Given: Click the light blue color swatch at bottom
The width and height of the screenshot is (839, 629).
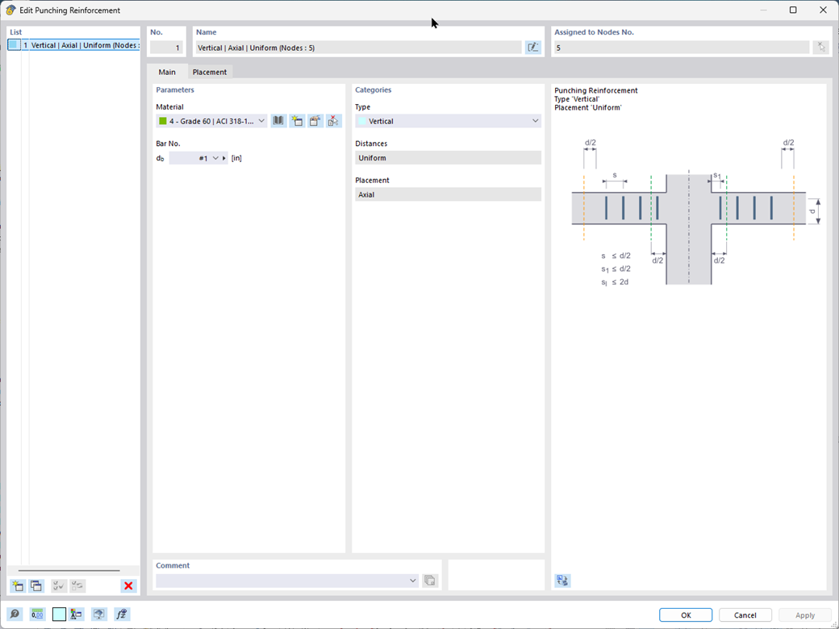Looking at the screenshot, I should click(60, 614).
